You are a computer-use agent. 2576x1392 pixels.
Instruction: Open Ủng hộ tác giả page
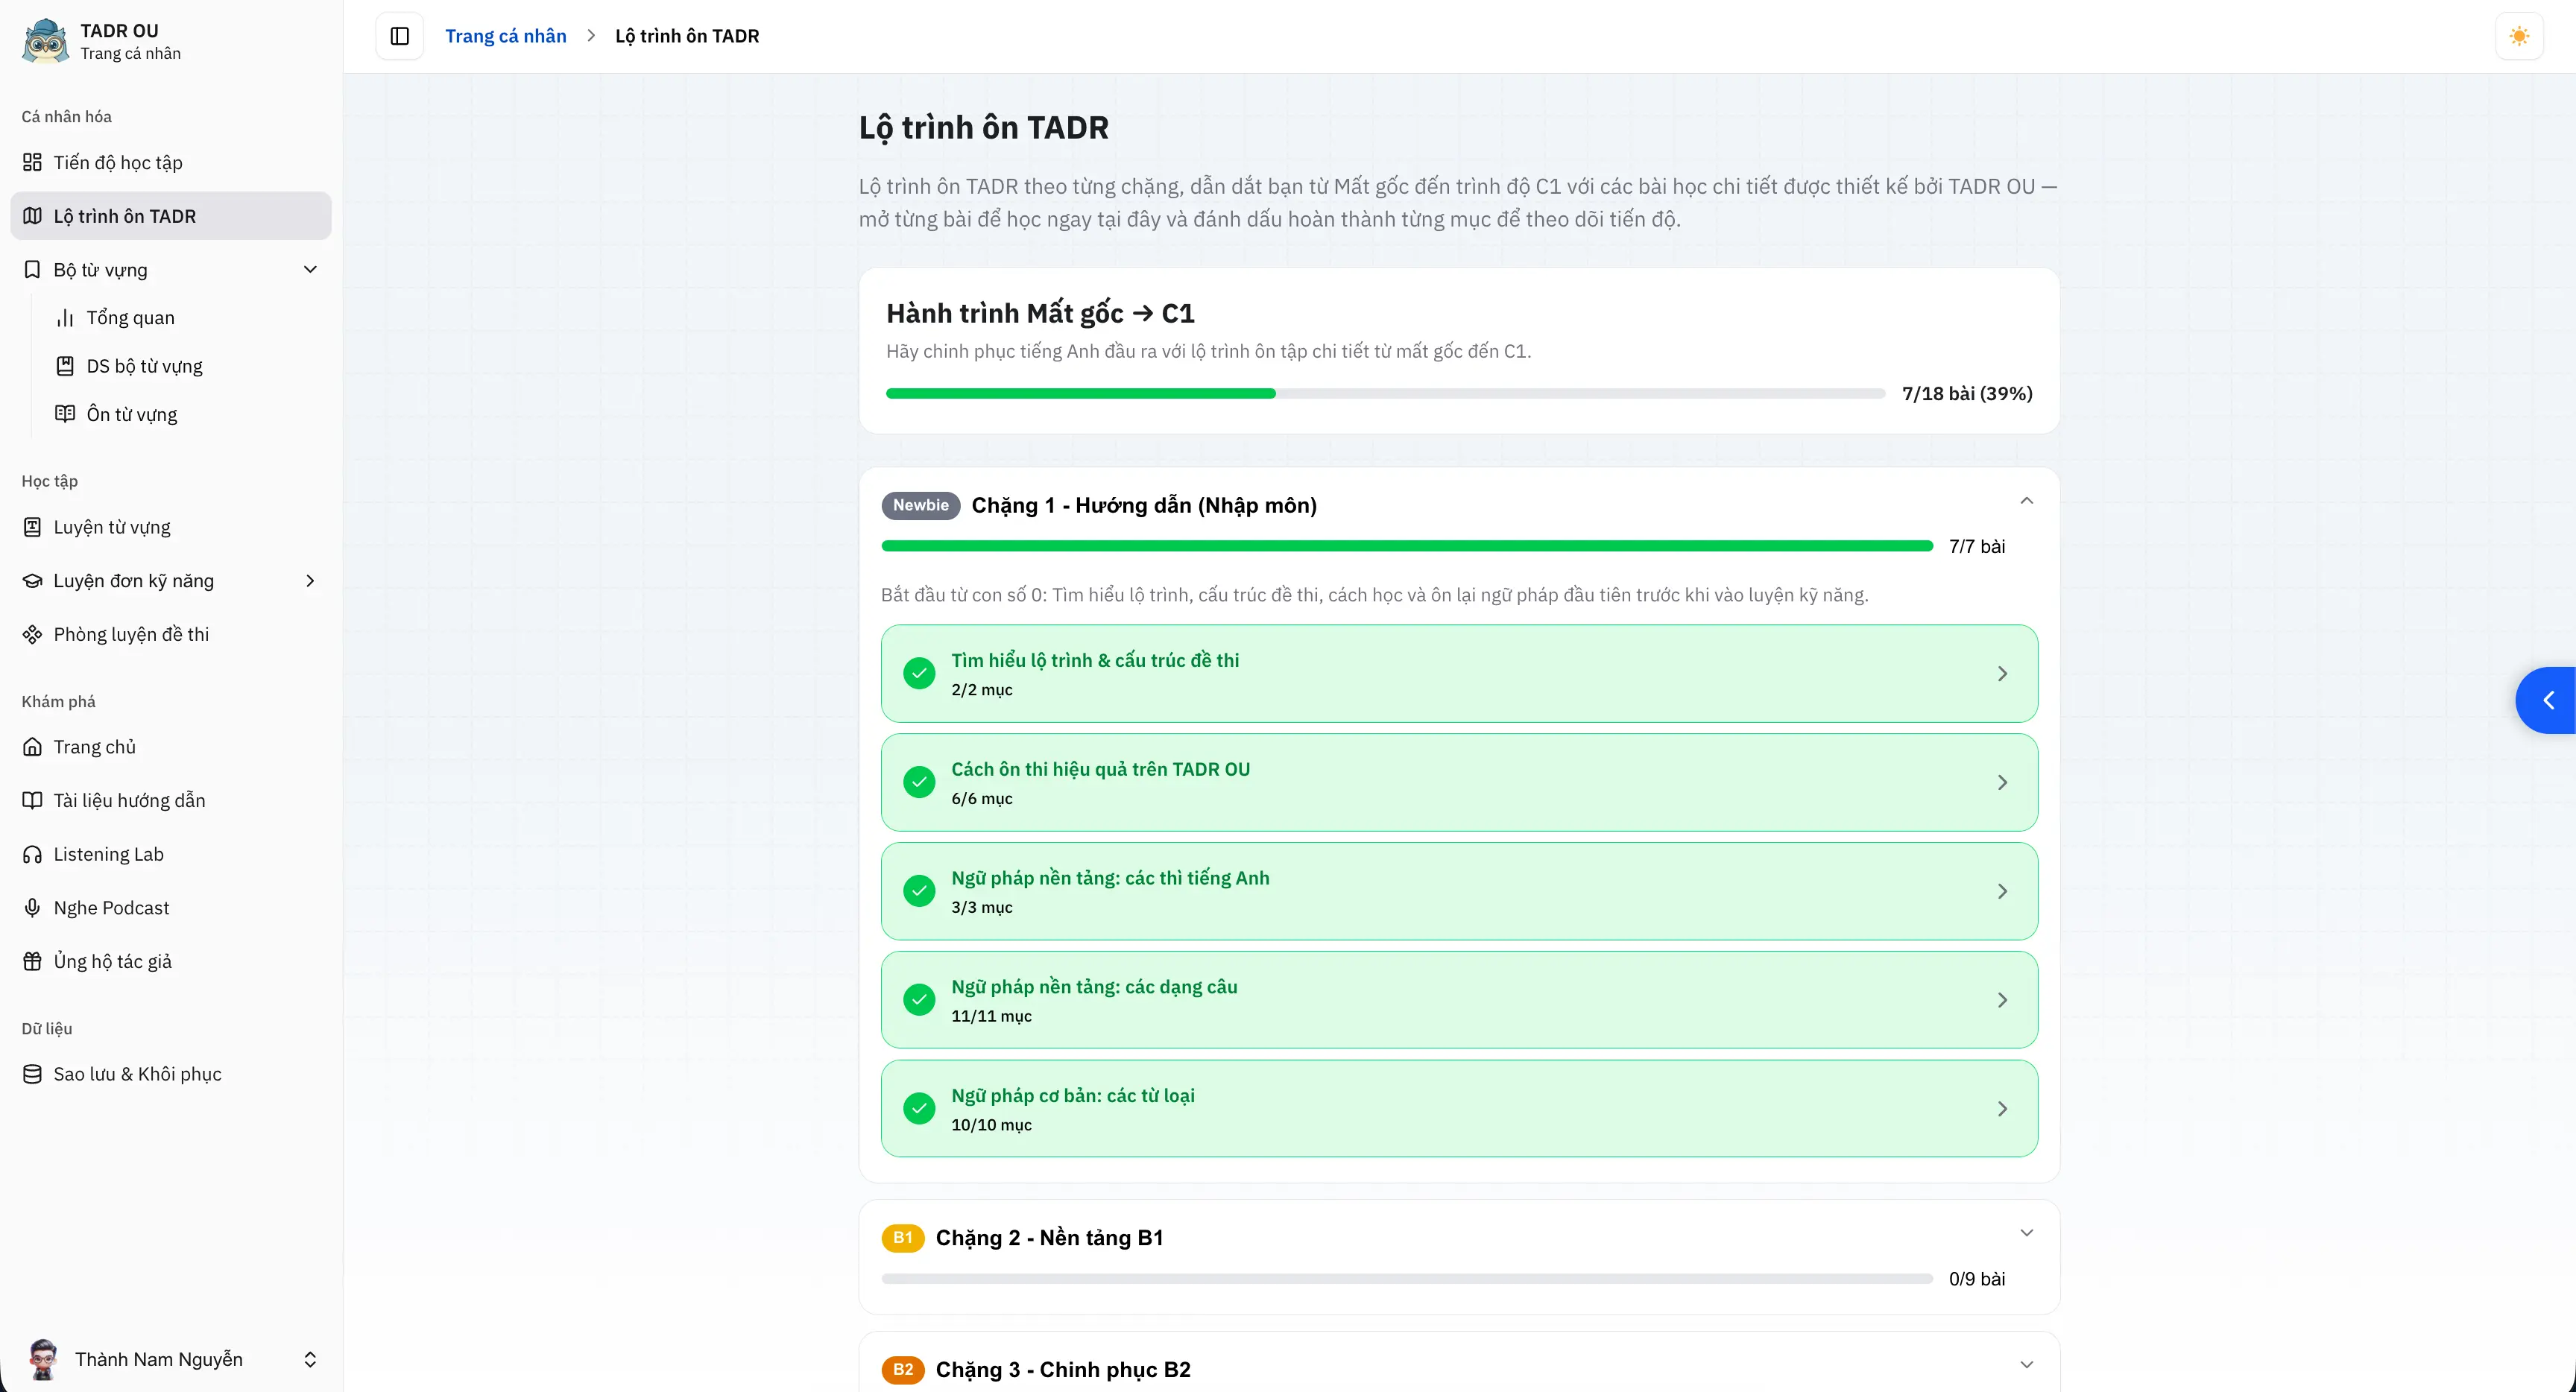coord(171,961)
